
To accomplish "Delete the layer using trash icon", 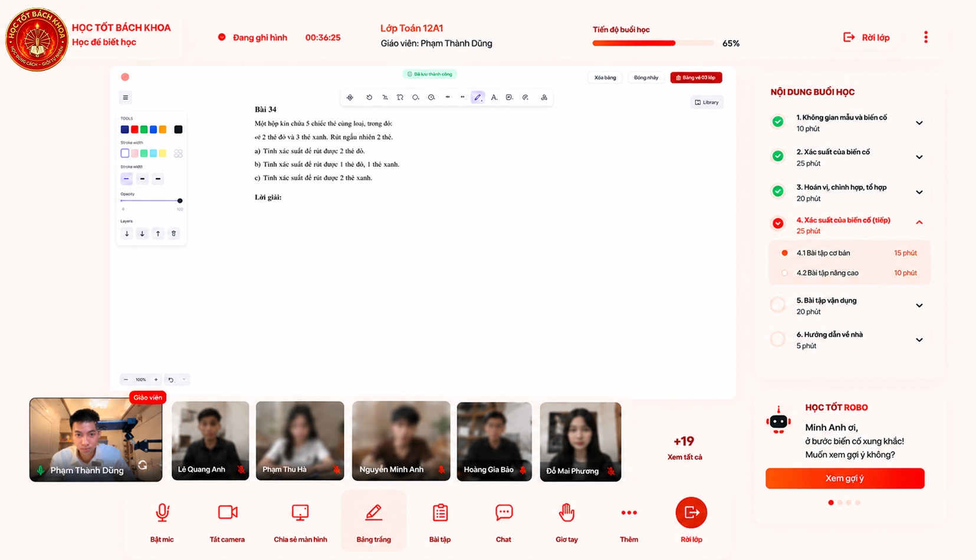I will click(173, 233).
